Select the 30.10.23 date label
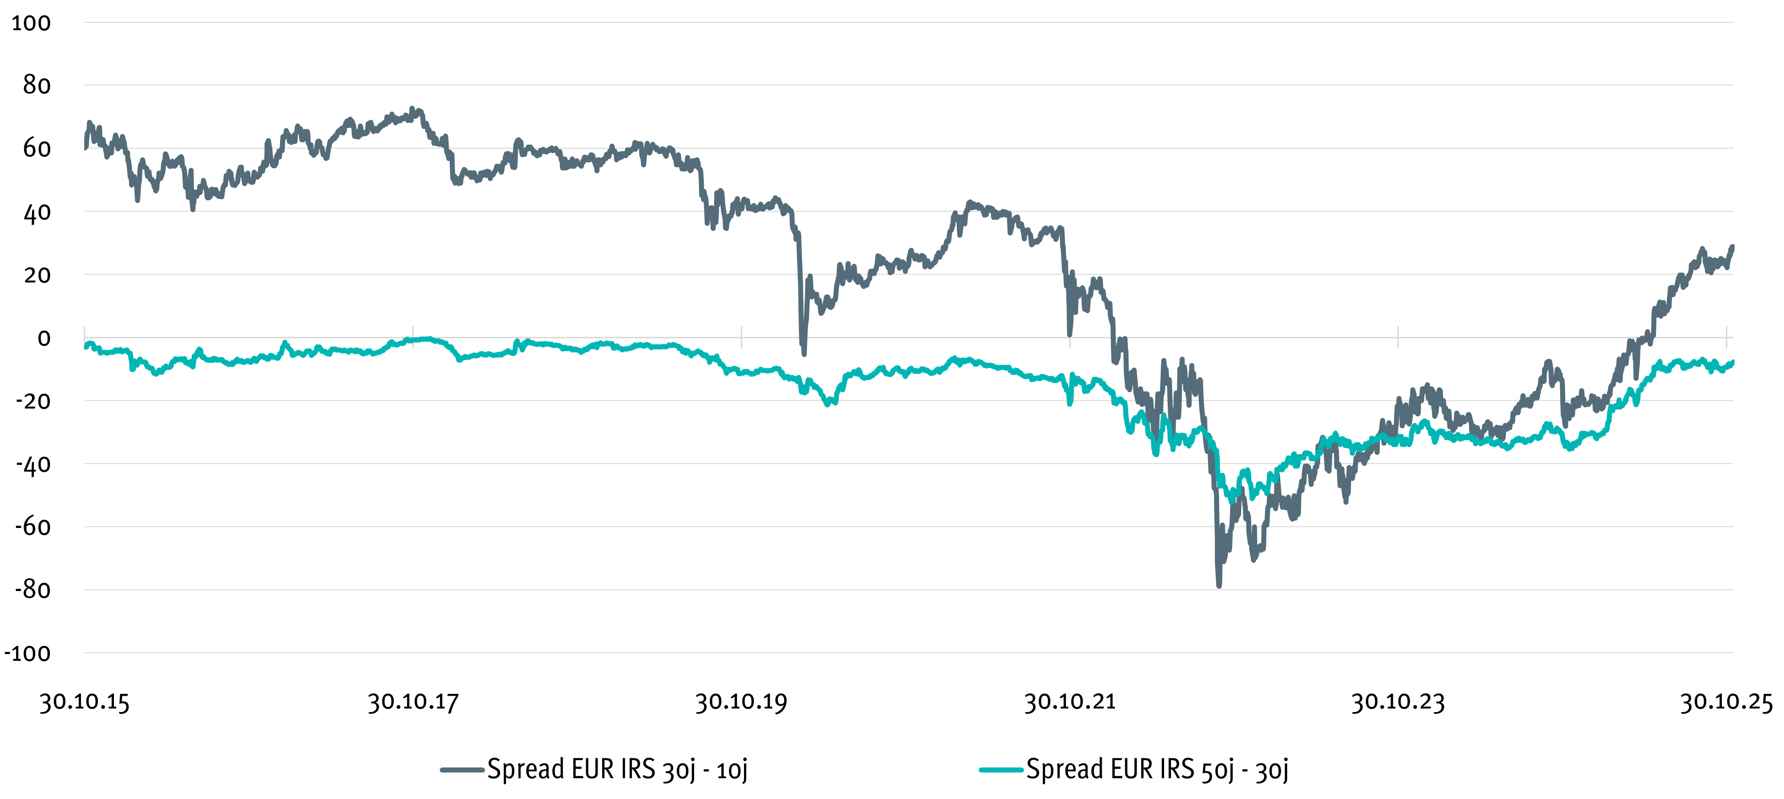The image size is (1784, 799). 1398,703
